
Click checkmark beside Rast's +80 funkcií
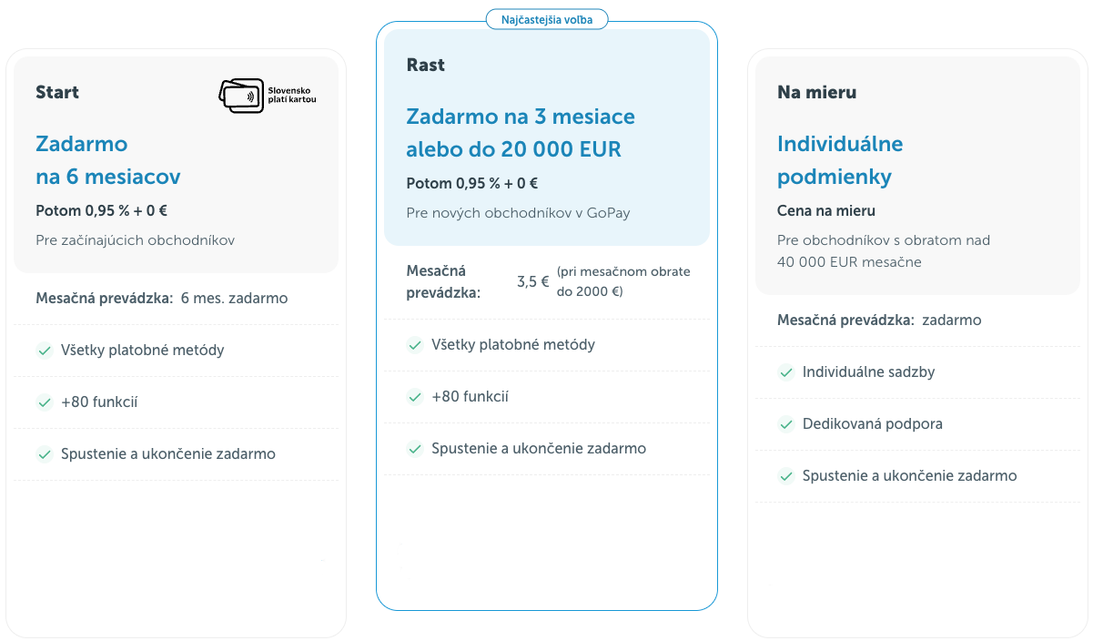tap(415, 397)
